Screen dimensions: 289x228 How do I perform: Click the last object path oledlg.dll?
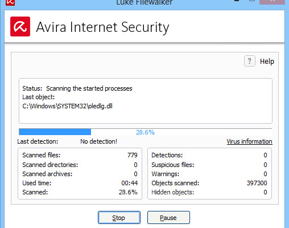click(x=67, y=106)
